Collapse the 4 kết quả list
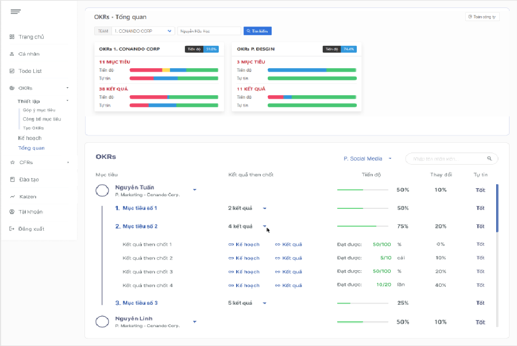517x346 pixels. [265, 226]
